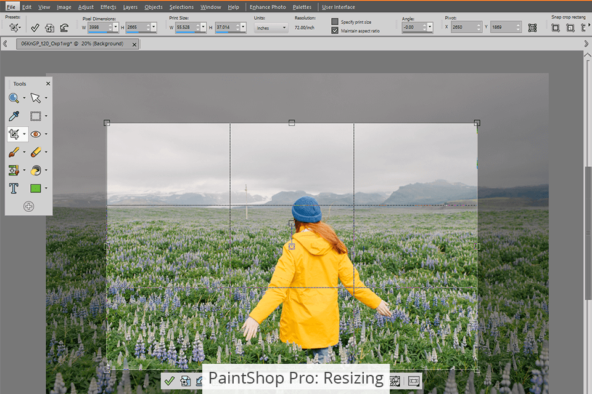The image size is (592, 394).
Task: Choose the Eraser tool
Action: click(36, 152)
